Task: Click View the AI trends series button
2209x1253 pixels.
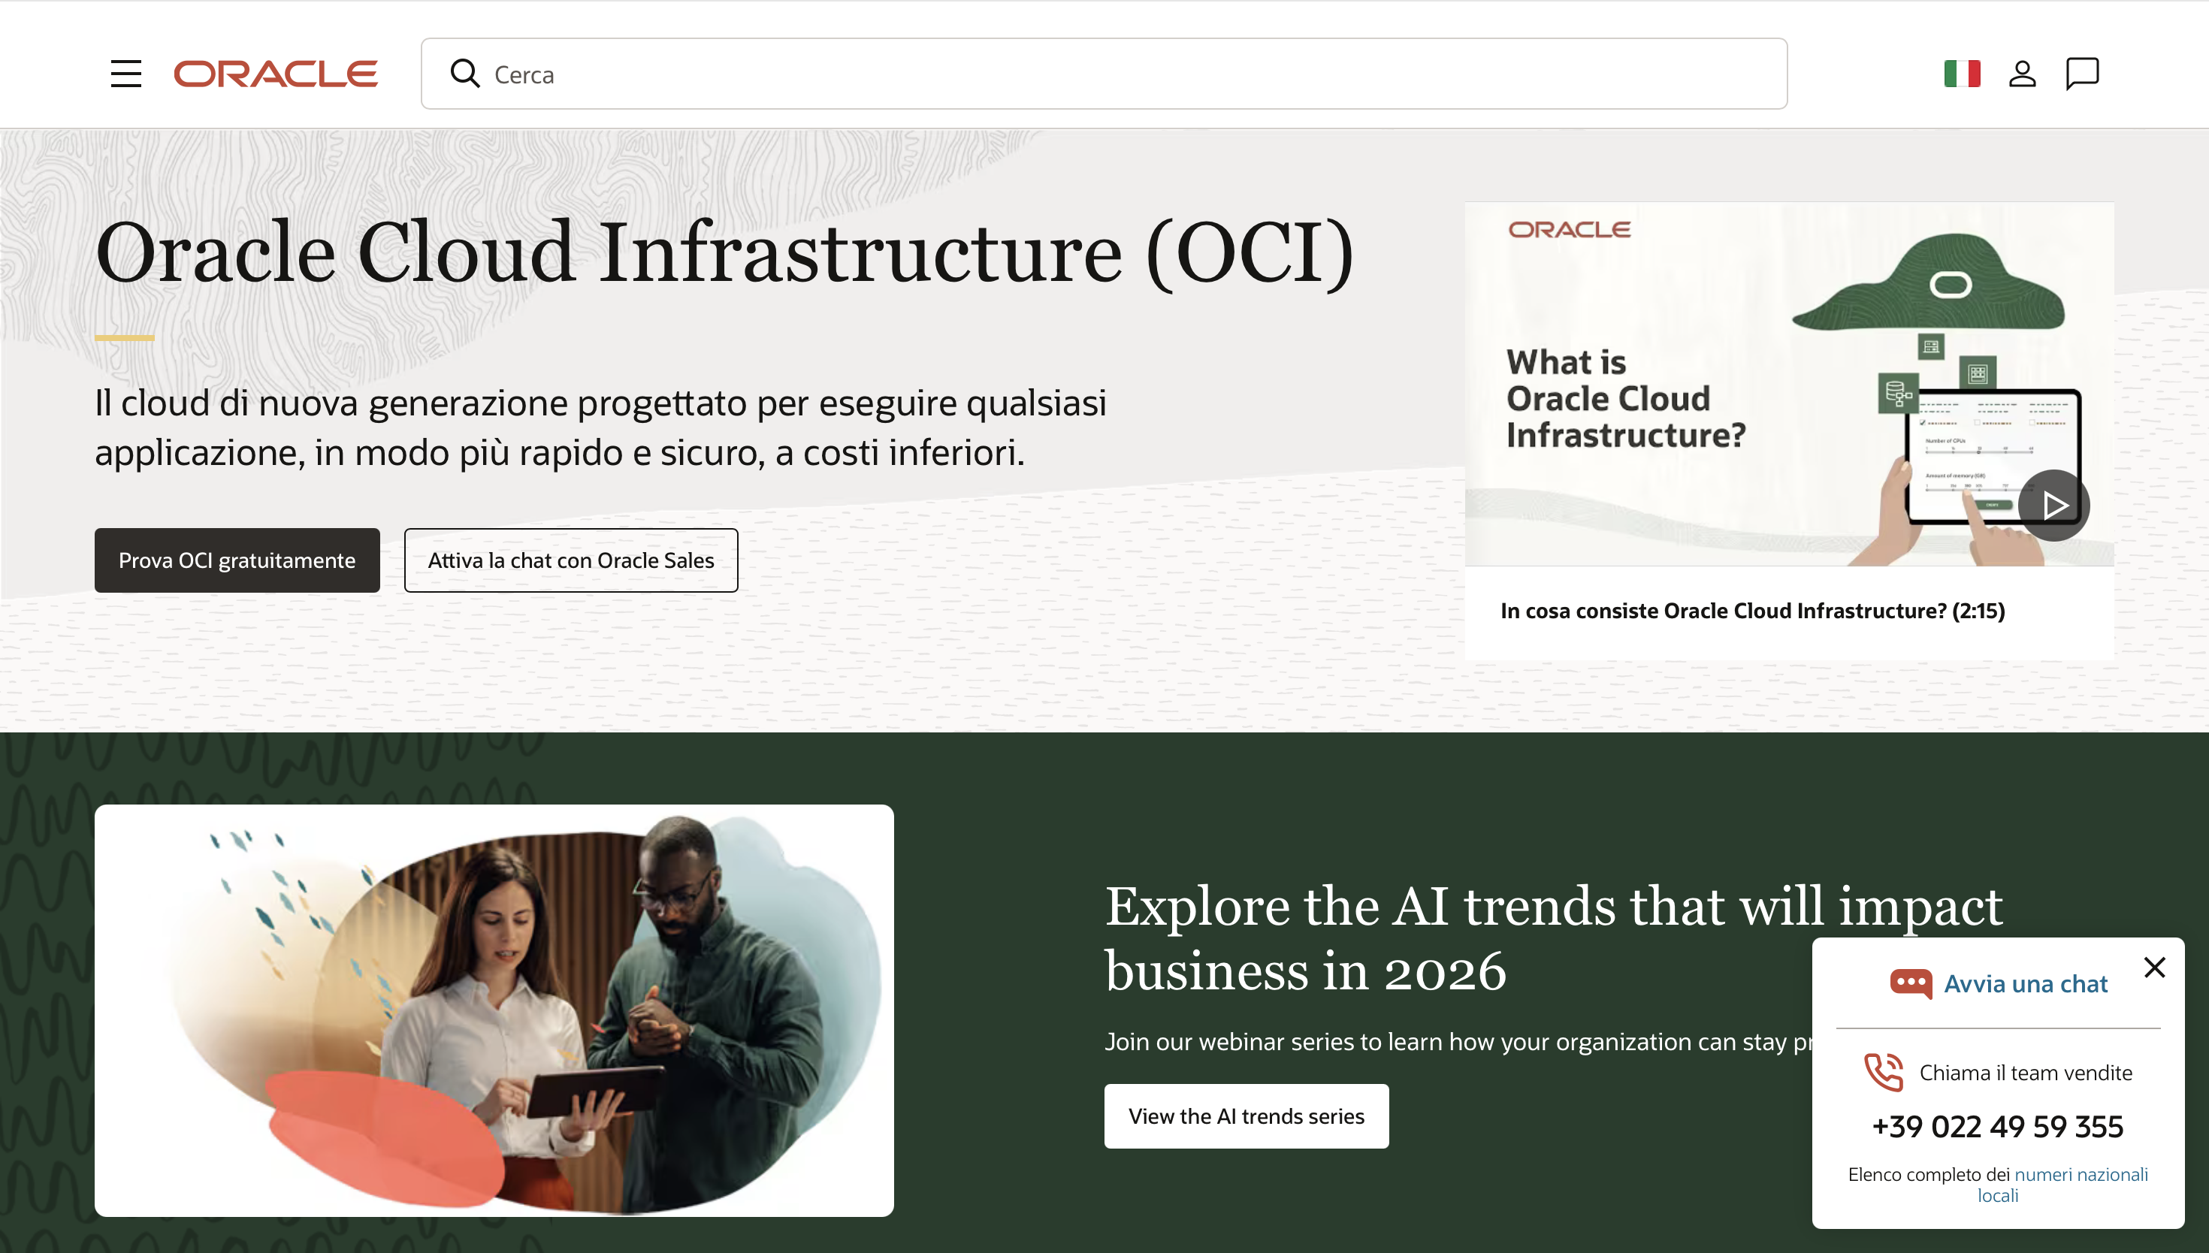Action: pos(1245,1116)
